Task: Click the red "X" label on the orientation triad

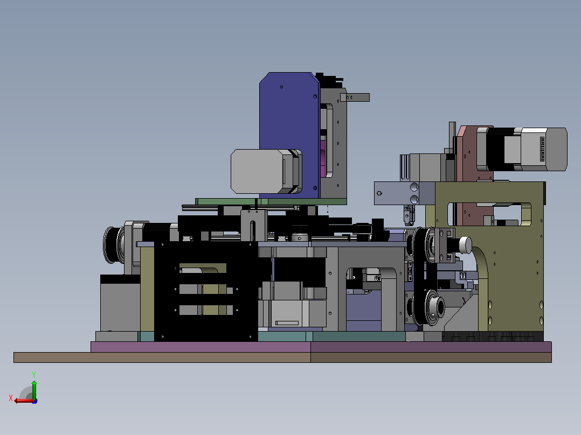Action: pyautogui.click(x=11, y=398)
